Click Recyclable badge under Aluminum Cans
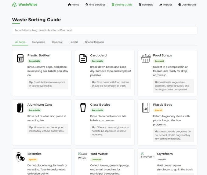Viewport: 207px width, 175px height. click(x=34, y=110)
